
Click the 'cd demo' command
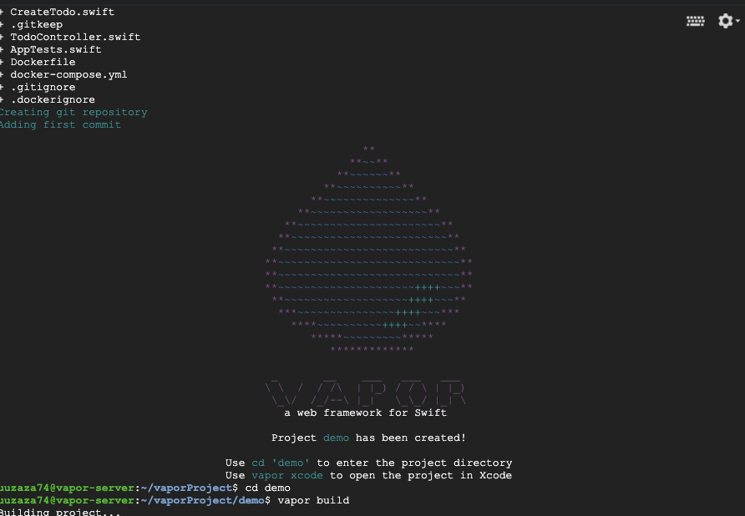(x=267, y=488)
